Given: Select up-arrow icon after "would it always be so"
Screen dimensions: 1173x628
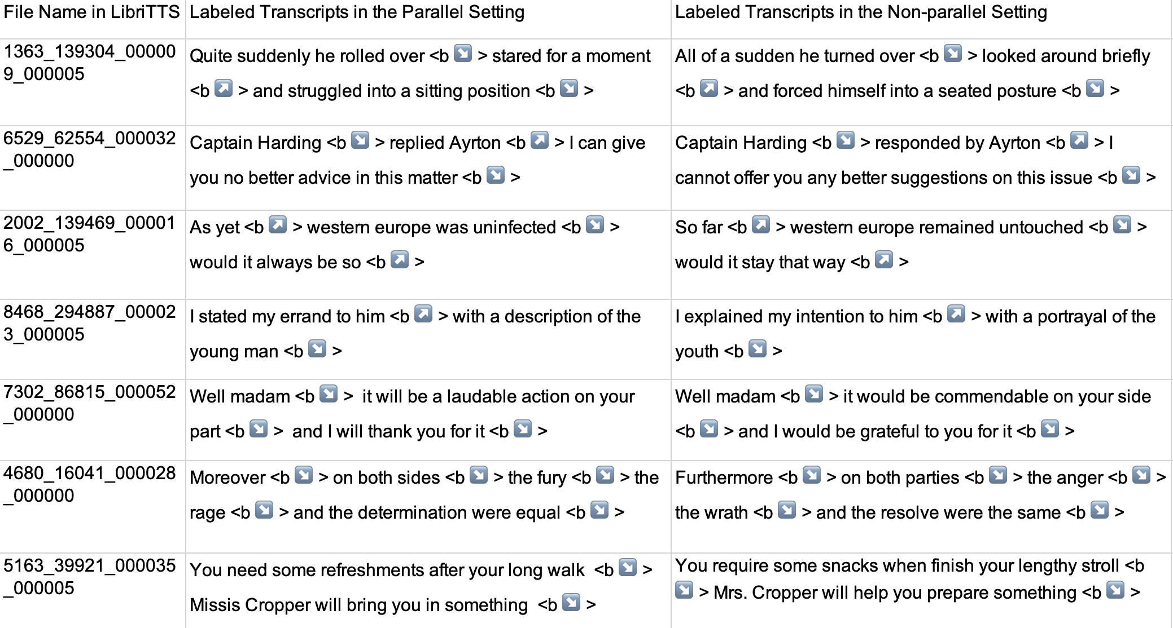Looking at the screenshot, I should pyautogui.click(x=400, y=260).
